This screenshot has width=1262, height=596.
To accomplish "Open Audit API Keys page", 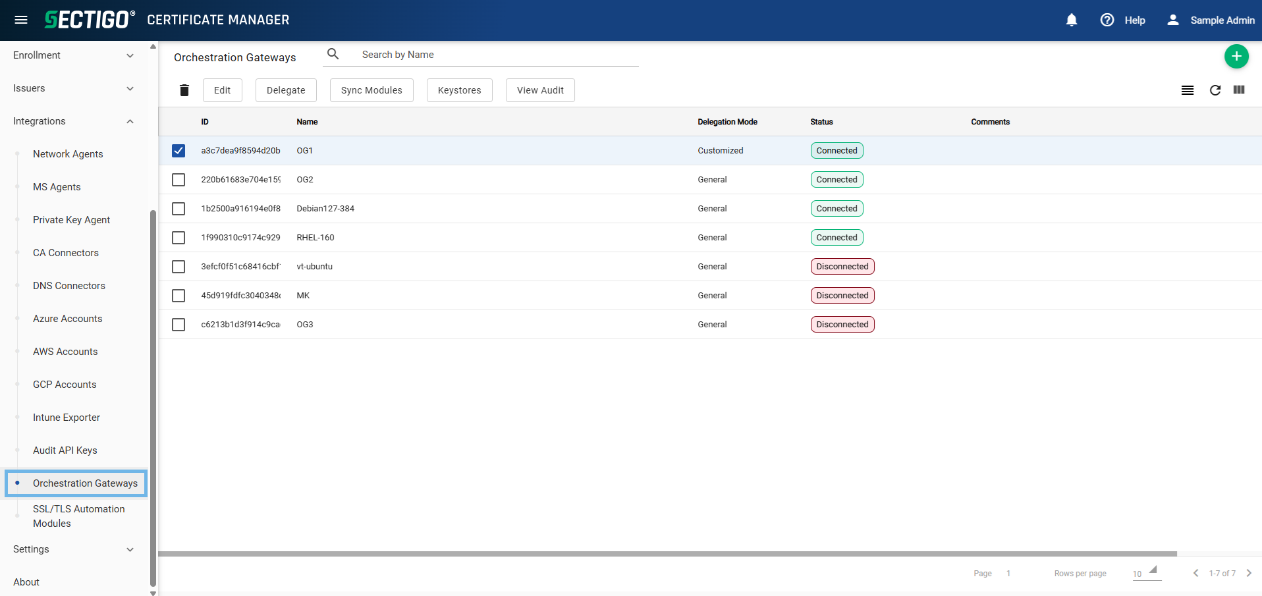I will point(65,450).
